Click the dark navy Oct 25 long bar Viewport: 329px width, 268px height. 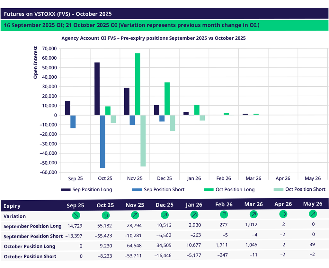click(x=97, y=89)
